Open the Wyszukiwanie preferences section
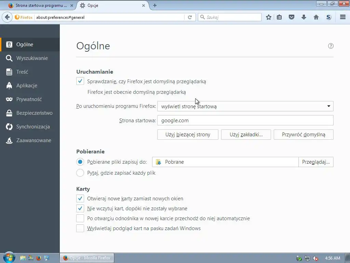 tap(30, 58)
